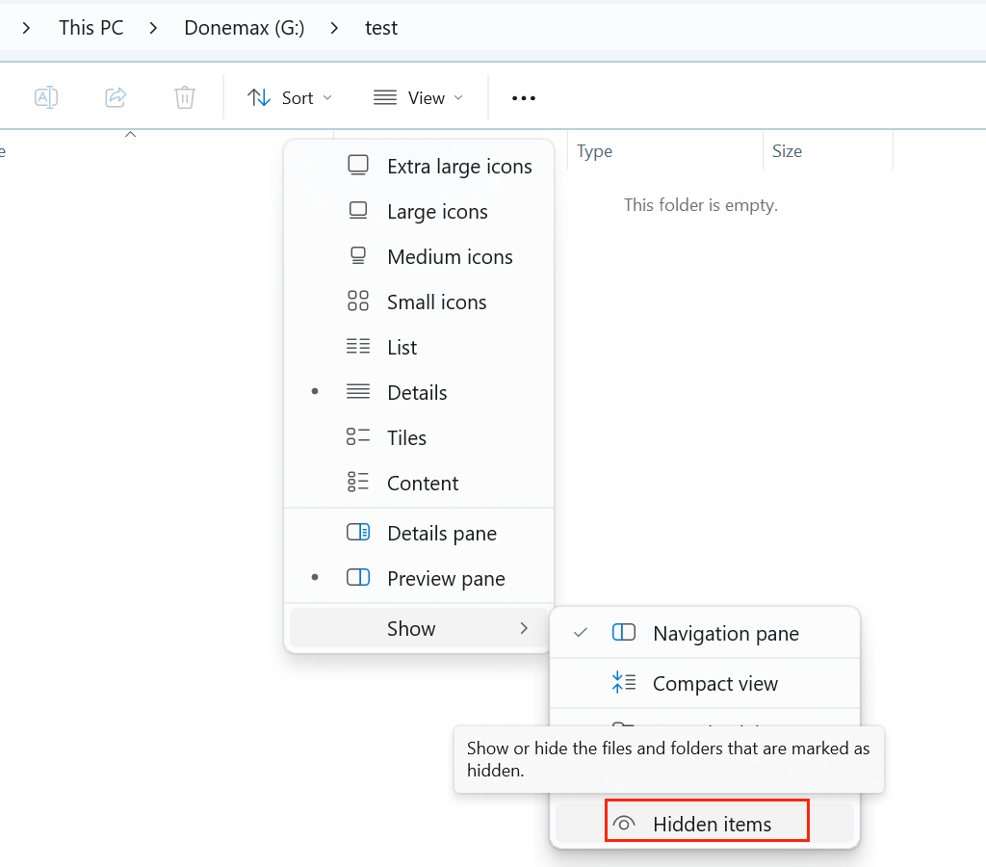Image resolution: width=986 pixels, height=867 pixels.
Task: Select the Rename icon in the toolbar
Action: pyautogui.click(x=45, y=97)
